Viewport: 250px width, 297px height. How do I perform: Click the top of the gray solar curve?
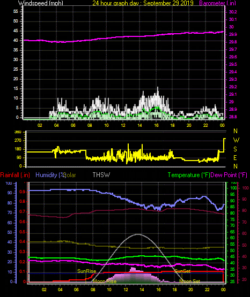(x=138, y=234)
